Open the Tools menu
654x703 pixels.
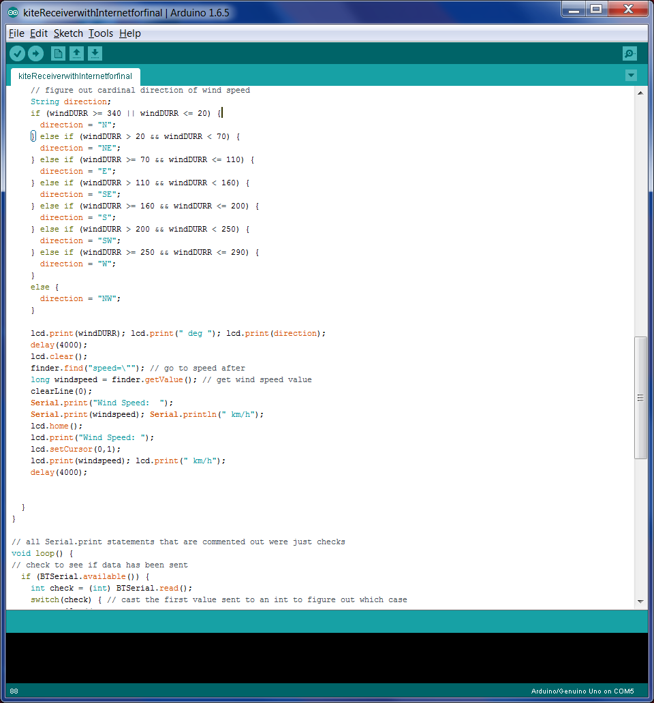(100, 33)
